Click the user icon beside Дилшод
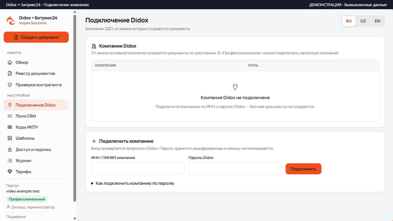The height and width of the screenshot is (221, 393). click(x=8, y=207)
